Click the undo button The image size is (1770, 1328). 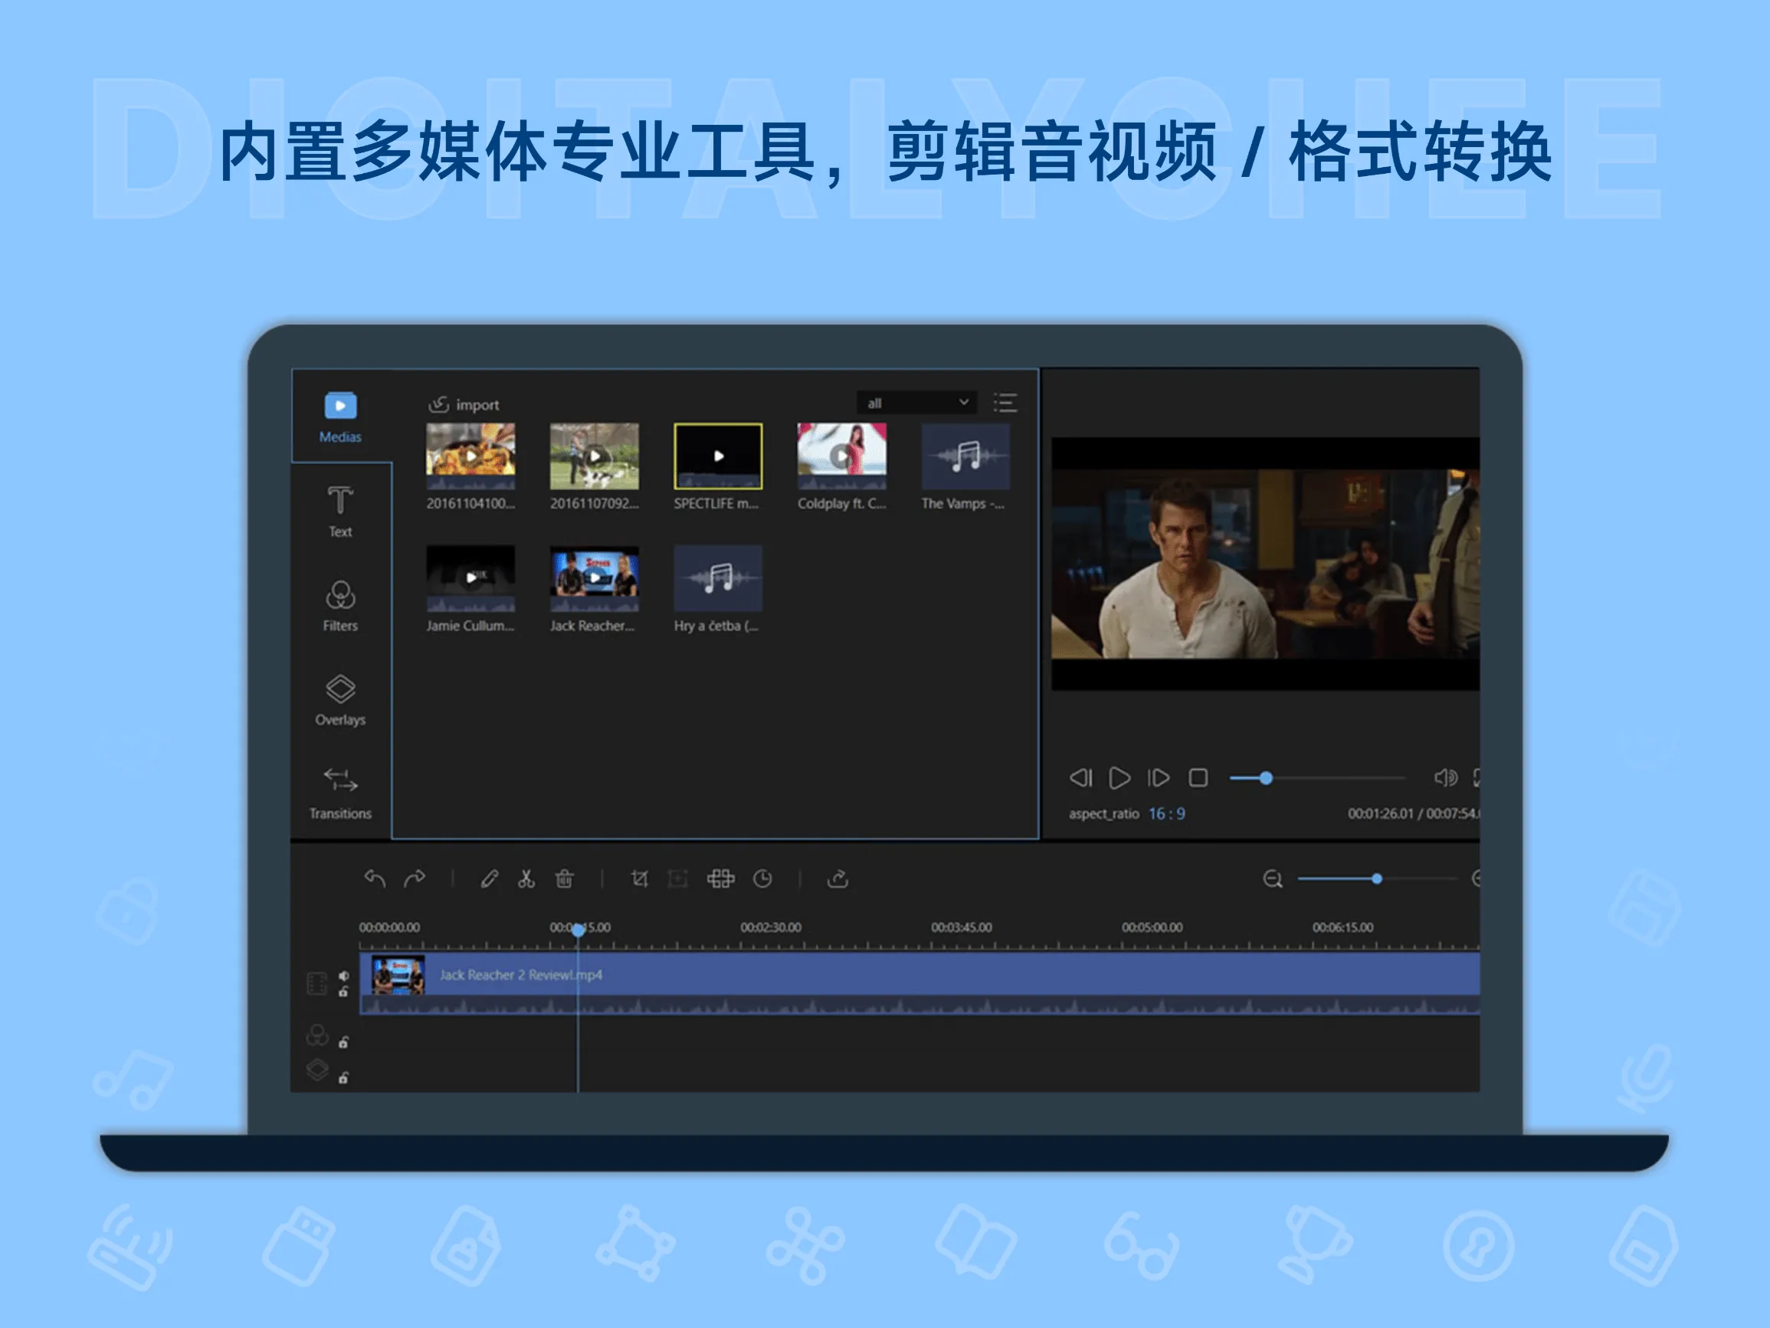(x=376, y=878)
